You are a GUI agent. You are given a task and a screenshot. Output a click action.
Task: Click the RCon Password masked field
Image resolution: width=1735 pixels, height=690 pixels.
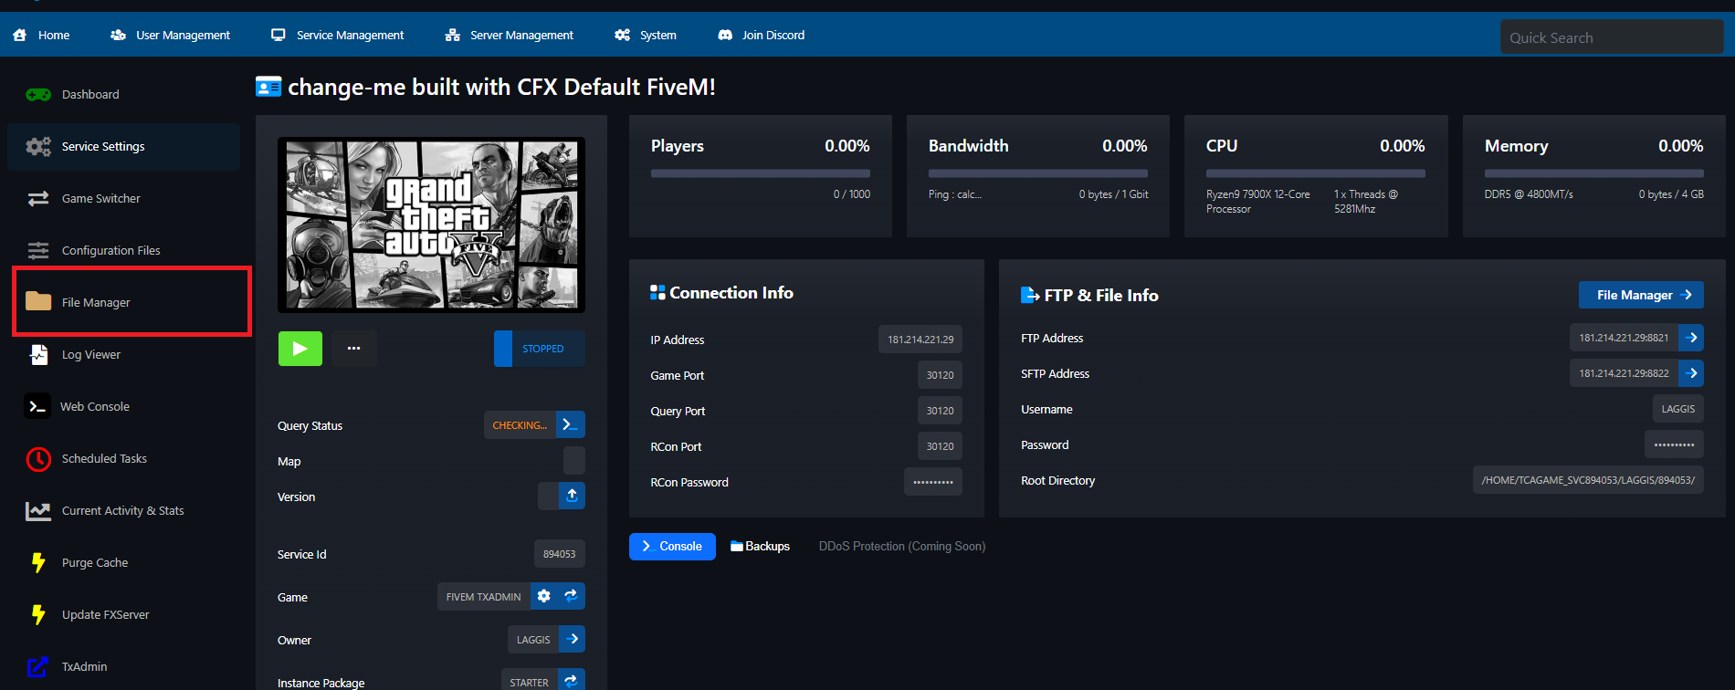933,482
